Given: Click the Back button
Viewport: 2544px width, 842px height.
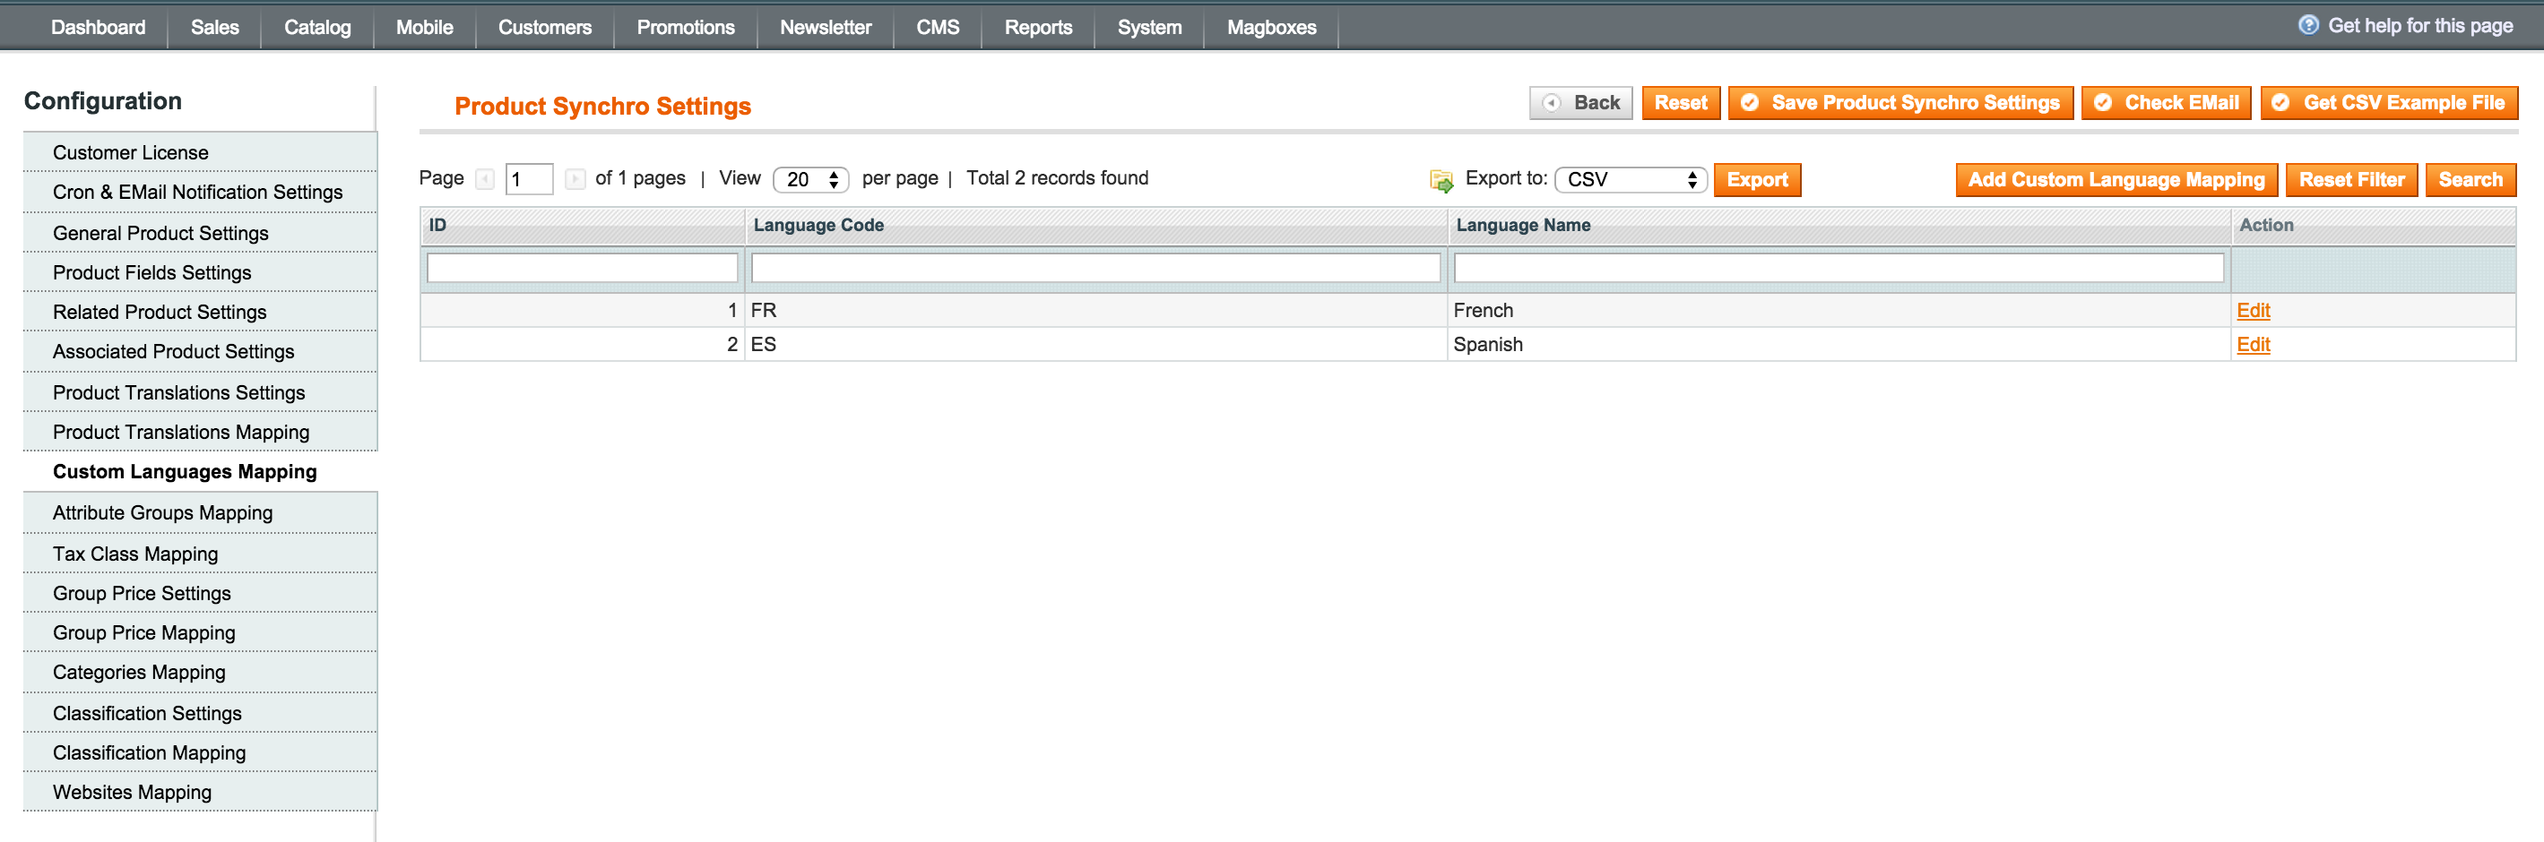Looking at the screenshot, I should 1580,103.
